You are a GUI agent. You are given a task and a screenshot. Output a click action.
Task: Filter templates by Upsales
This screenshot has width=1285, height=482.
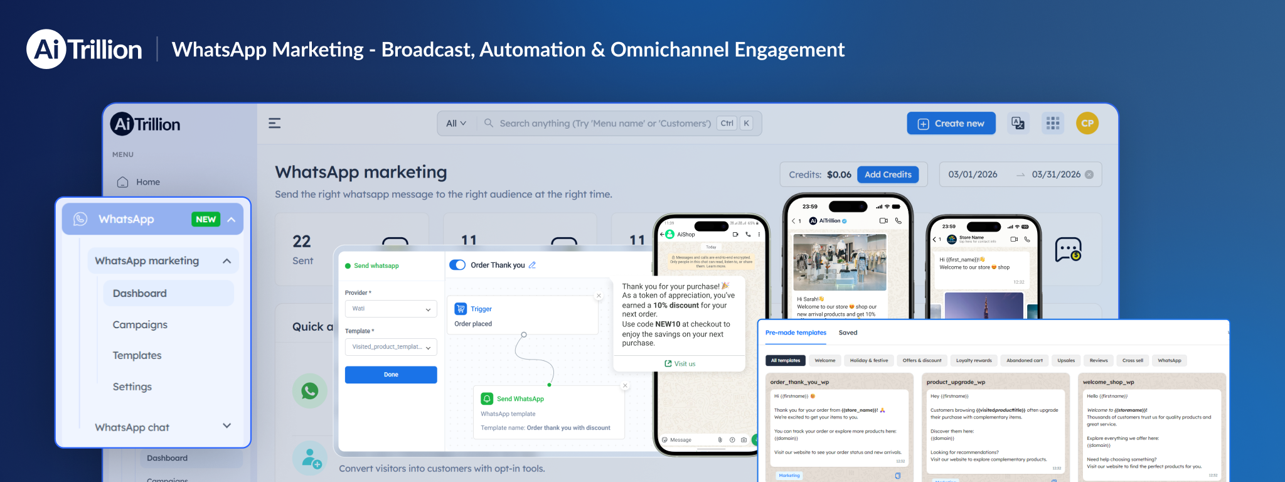pyautogui.click(x=1066, y=360)
